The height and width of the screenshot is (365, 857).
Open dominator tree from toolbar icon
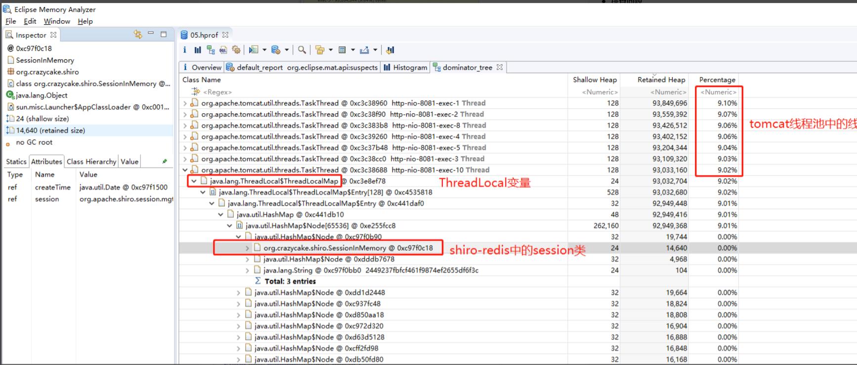[x=211, y=50]
